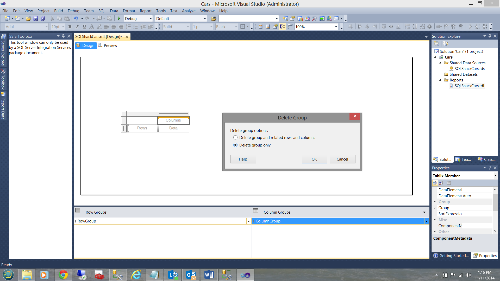This screenshot has height=281, width=500.
Task: Open Chrome from the taskbar
Action: click(63, 275)
